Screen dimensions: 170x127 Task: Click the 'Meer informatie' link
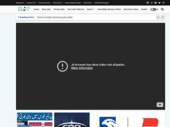tap(82, 68)
